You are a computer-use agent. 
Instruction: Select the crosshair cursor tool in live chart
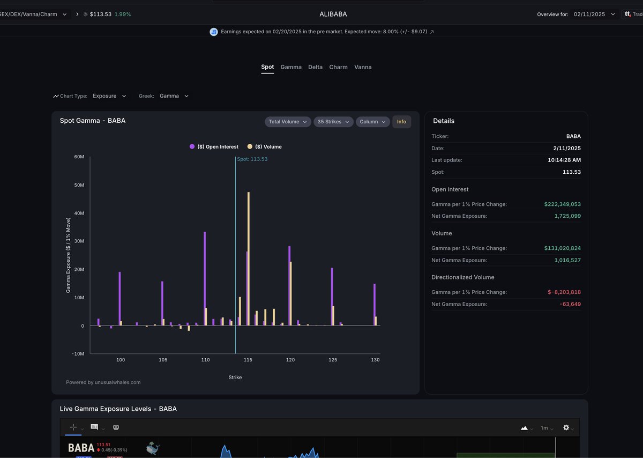[x=73, y=427]
